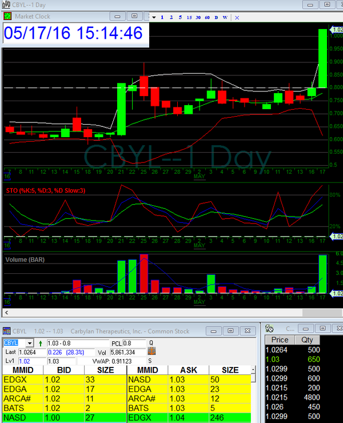Click the STO (%K:5, %D:3, %D Slow:3) label
Image resolution: width=343 pixels, height=423 pixels.
point(46,191)
